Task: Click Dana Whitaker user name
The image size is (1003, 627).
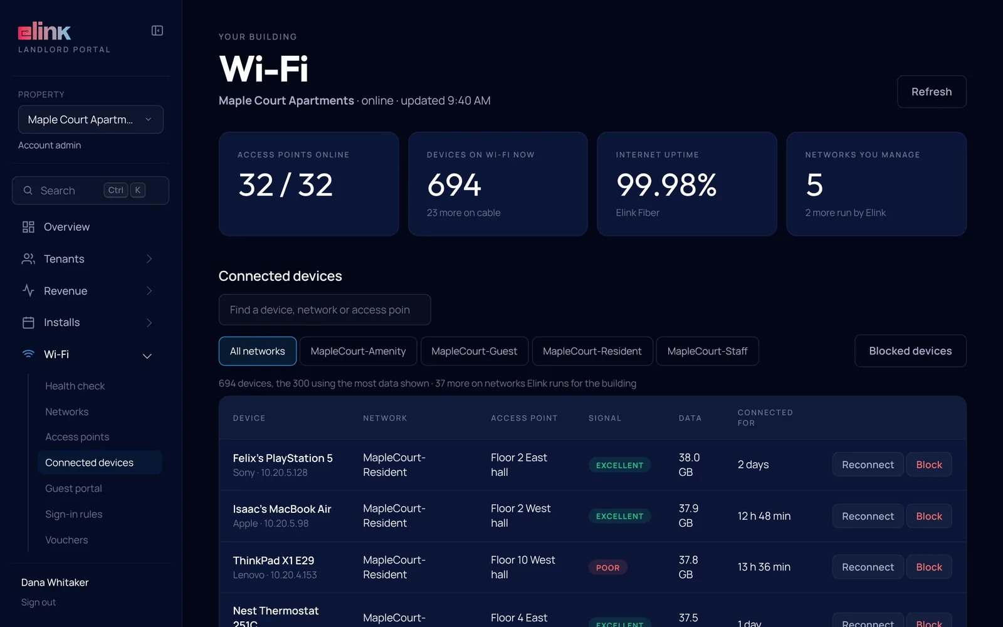Action: point(55,582)
